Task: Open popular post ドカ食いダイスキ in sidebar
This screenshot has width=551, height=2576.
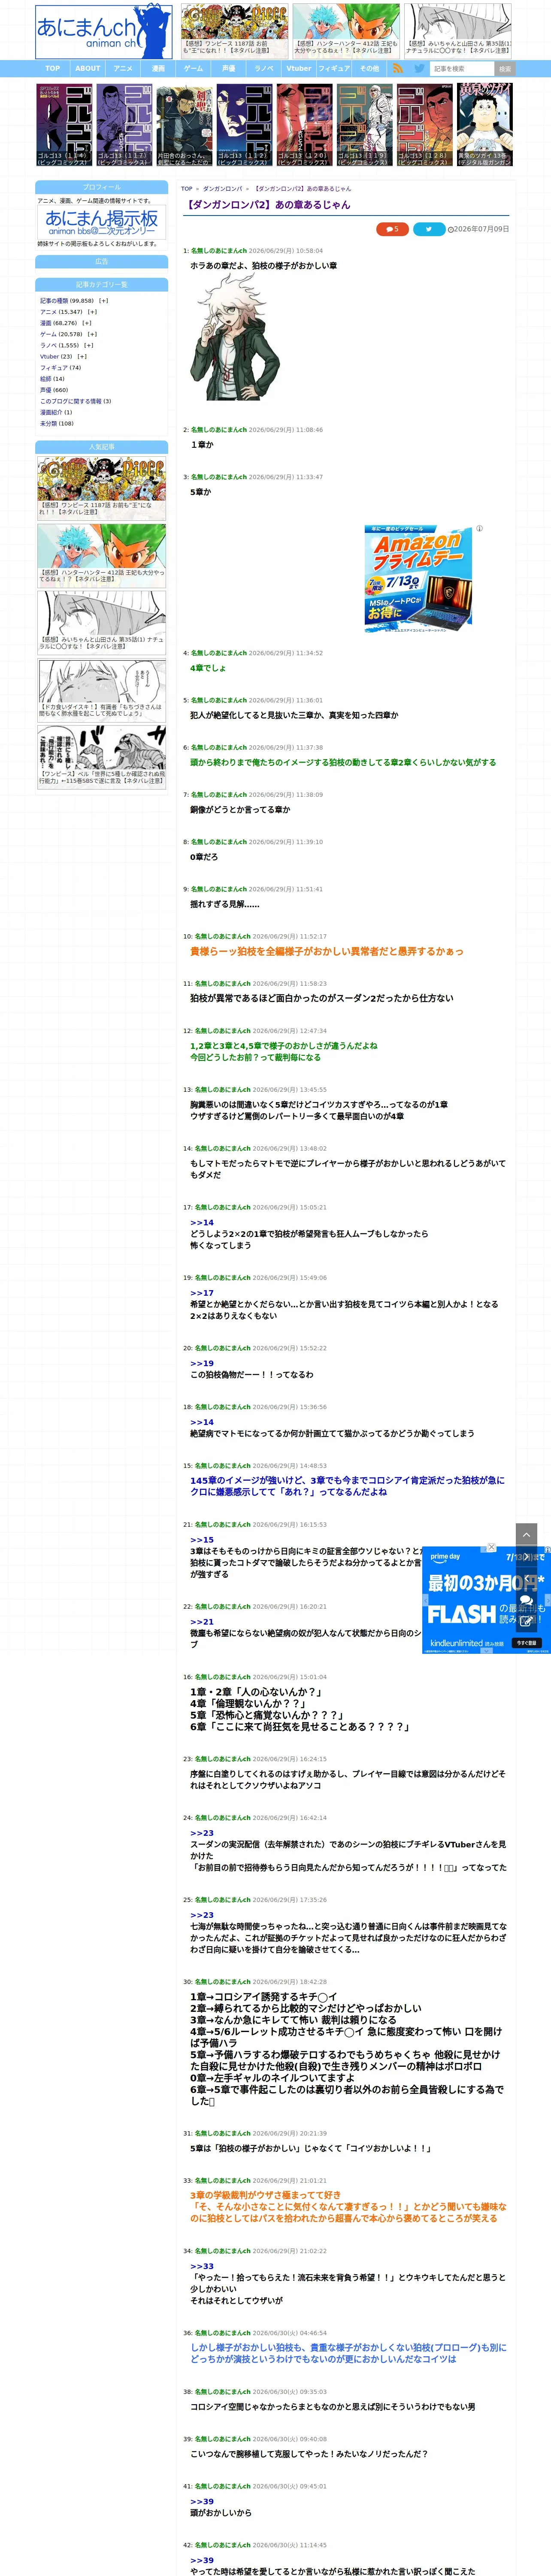Action: point(102,690)
